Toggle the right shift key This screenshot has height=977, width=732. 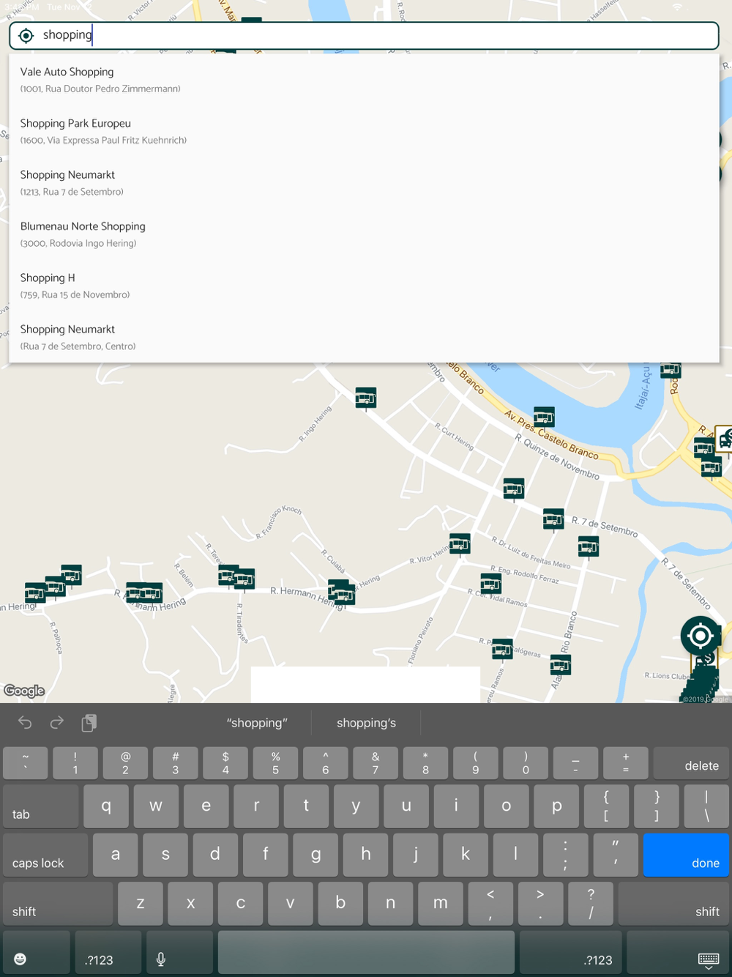pyautogui.click(x=673, y=904)
